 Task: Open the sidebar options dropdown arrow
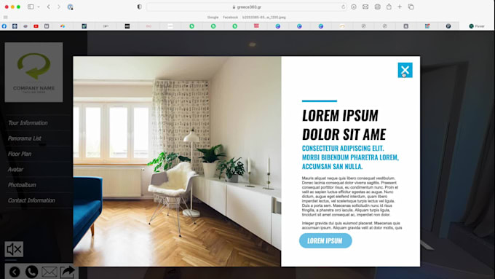coord(39,7)
